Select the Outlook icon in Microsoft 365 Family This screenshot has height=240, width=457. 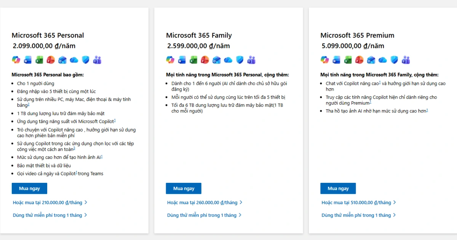(x=217, y=60)
